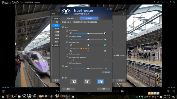Toggle fullscreen with the expand arrows icon
Image resolution: width=177 pixels, height=99 pixels.
click(x=174, y=91)
